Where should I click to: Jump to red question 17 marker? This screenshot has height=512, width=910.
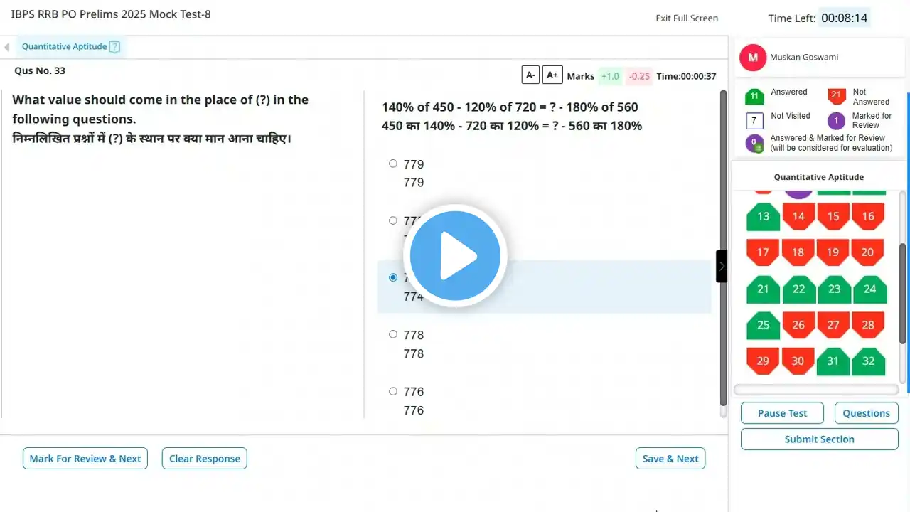(763, 252)
